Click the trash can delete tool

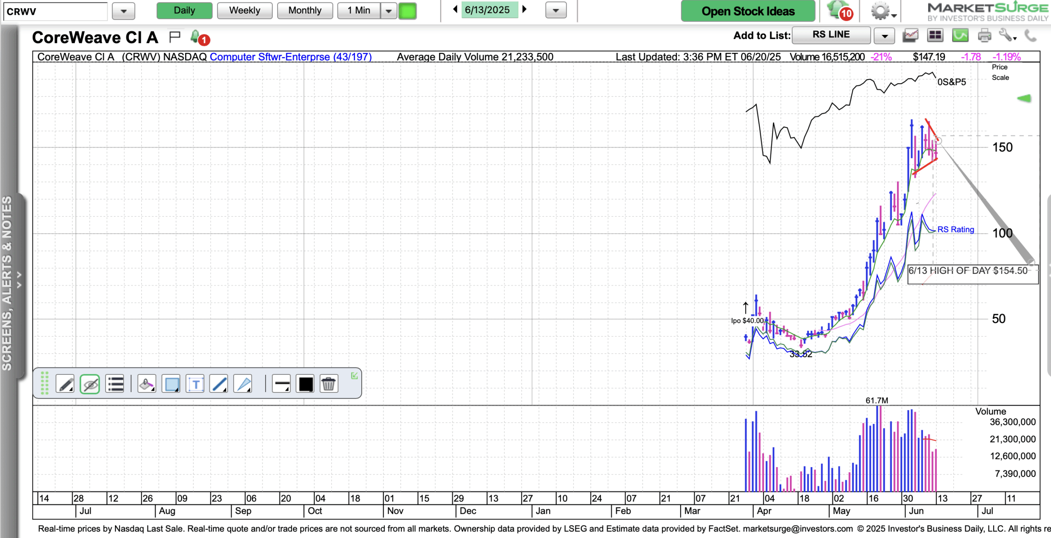click(x=328, y=384)
